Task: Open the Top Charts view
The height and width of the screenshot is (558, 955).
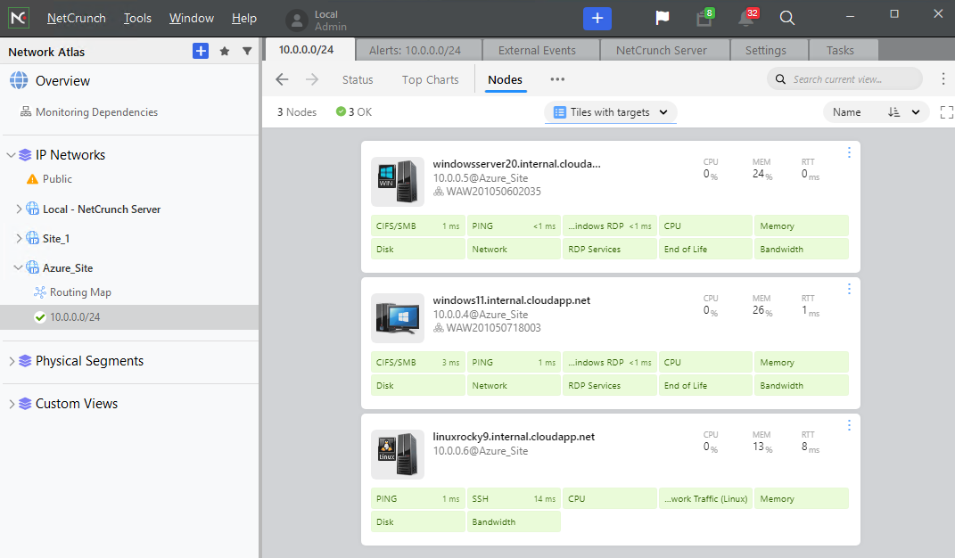Action: (430, 80)
